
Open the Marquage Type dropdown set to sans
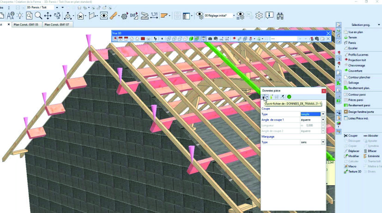323,142
